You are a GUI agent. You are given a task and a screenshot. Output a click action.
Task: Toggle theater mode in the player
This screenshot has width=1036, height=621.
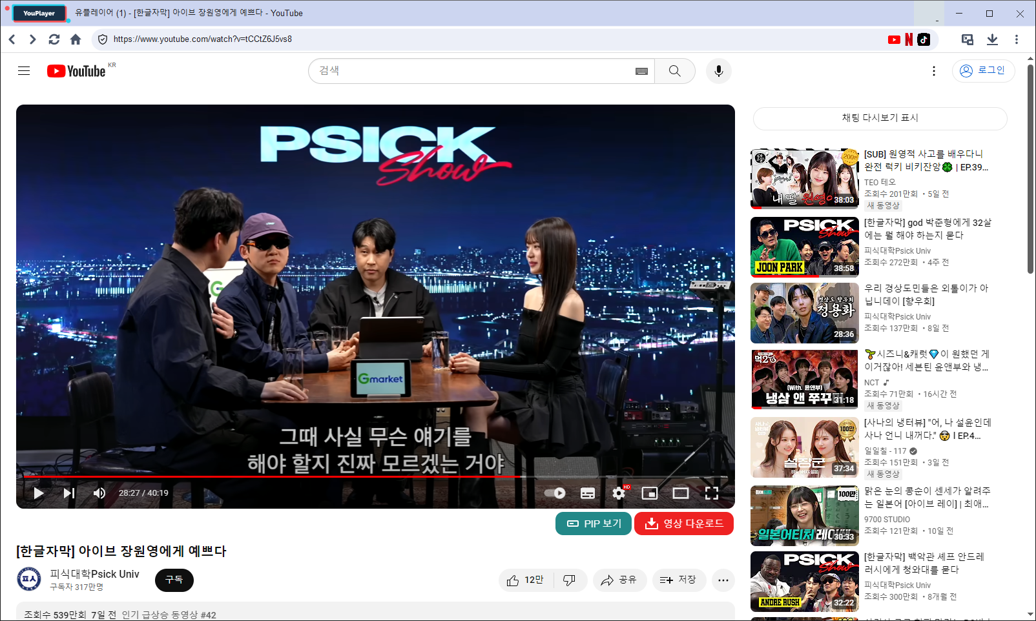pyautogui.click(x=680, y=493)
